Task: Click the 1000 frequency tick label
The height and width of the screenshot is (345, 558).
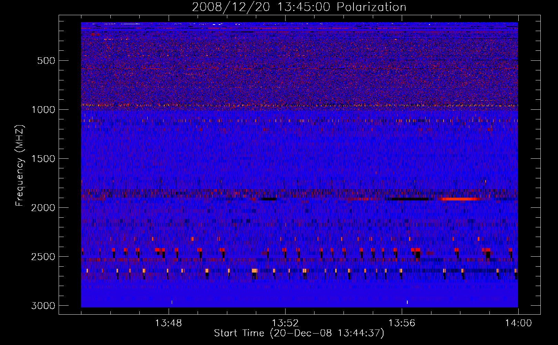Action: click(x=43, y=110)
